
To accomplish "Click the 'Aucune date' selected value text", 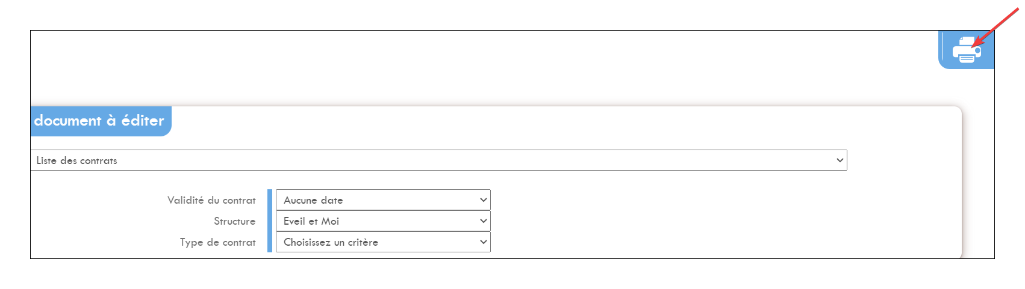I will coord(313,200).
